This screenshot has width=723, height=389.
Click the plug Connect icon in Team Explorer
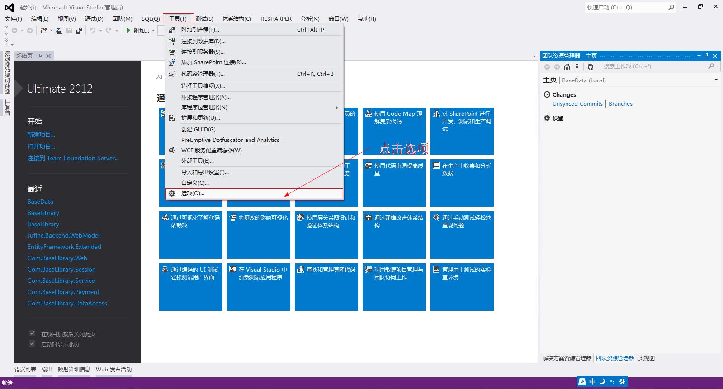click(577, 66)
